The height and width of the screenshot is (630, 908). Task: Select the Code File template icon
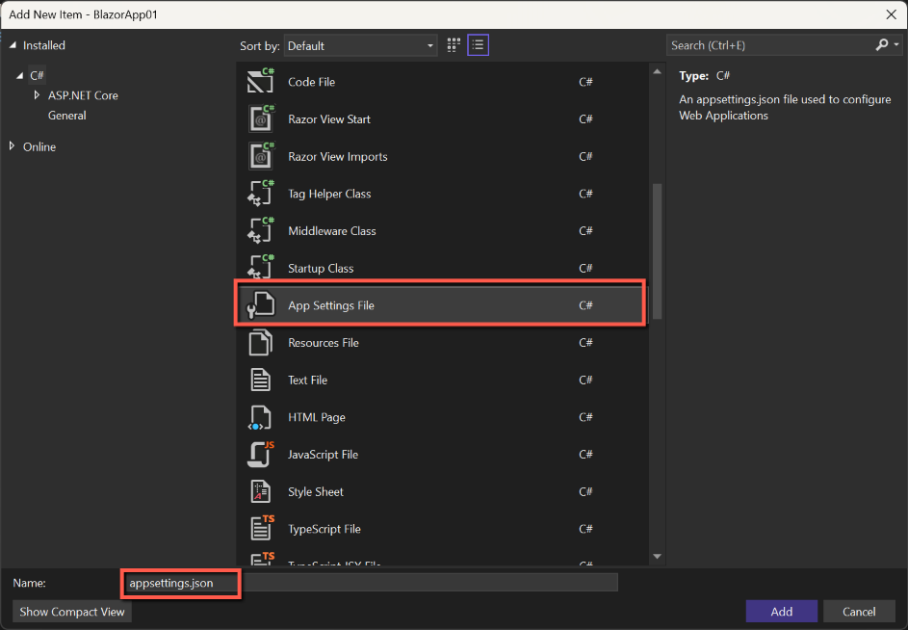click(261, 82)
